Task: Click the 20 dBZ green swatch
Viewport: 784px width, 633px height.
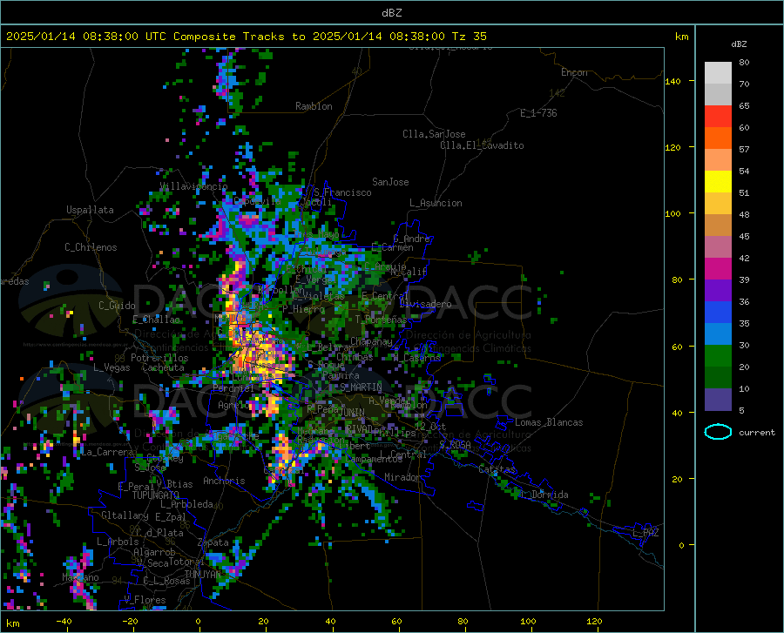Action: 718,356
